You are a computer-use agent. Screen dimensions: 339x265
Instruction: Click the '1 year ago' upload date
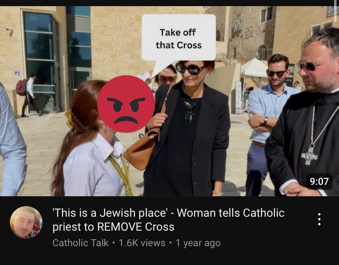tap(198, 243)
